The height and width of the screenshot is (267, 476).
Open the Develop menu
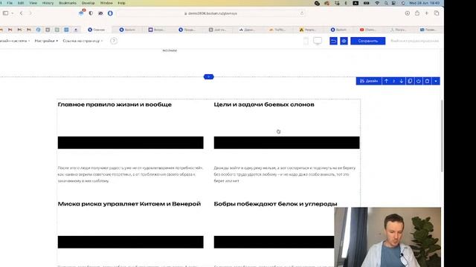coord(88,3)
